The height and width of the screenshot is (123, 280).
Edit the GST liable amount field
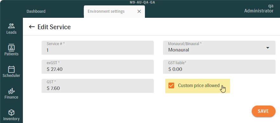click(x=219, y=67)
